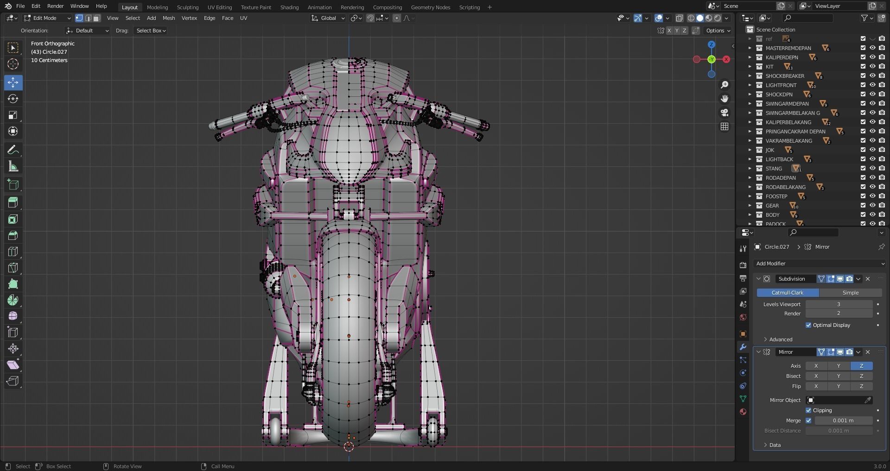Viewport: 890px width, 471px height.
Task: Activate the Transform tool
Action: pos(13,131)
